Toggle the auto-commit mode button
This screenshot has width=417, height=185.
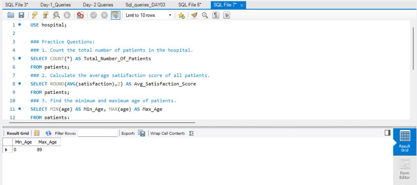pos(115,15)
